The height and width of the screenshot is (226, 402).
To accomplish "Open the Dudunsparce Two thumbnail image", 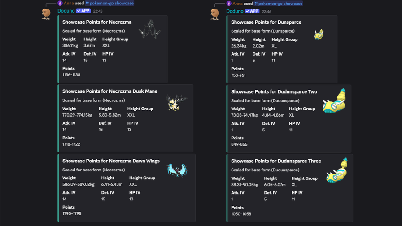I will (334, 101).
